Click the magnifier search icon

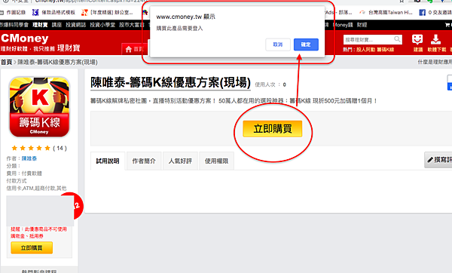pos(397,39)
